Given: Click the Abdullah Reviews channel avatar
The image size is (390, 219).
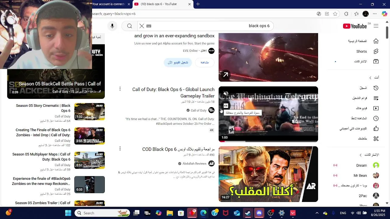Looking at the screenshot, I should [211, 164].
